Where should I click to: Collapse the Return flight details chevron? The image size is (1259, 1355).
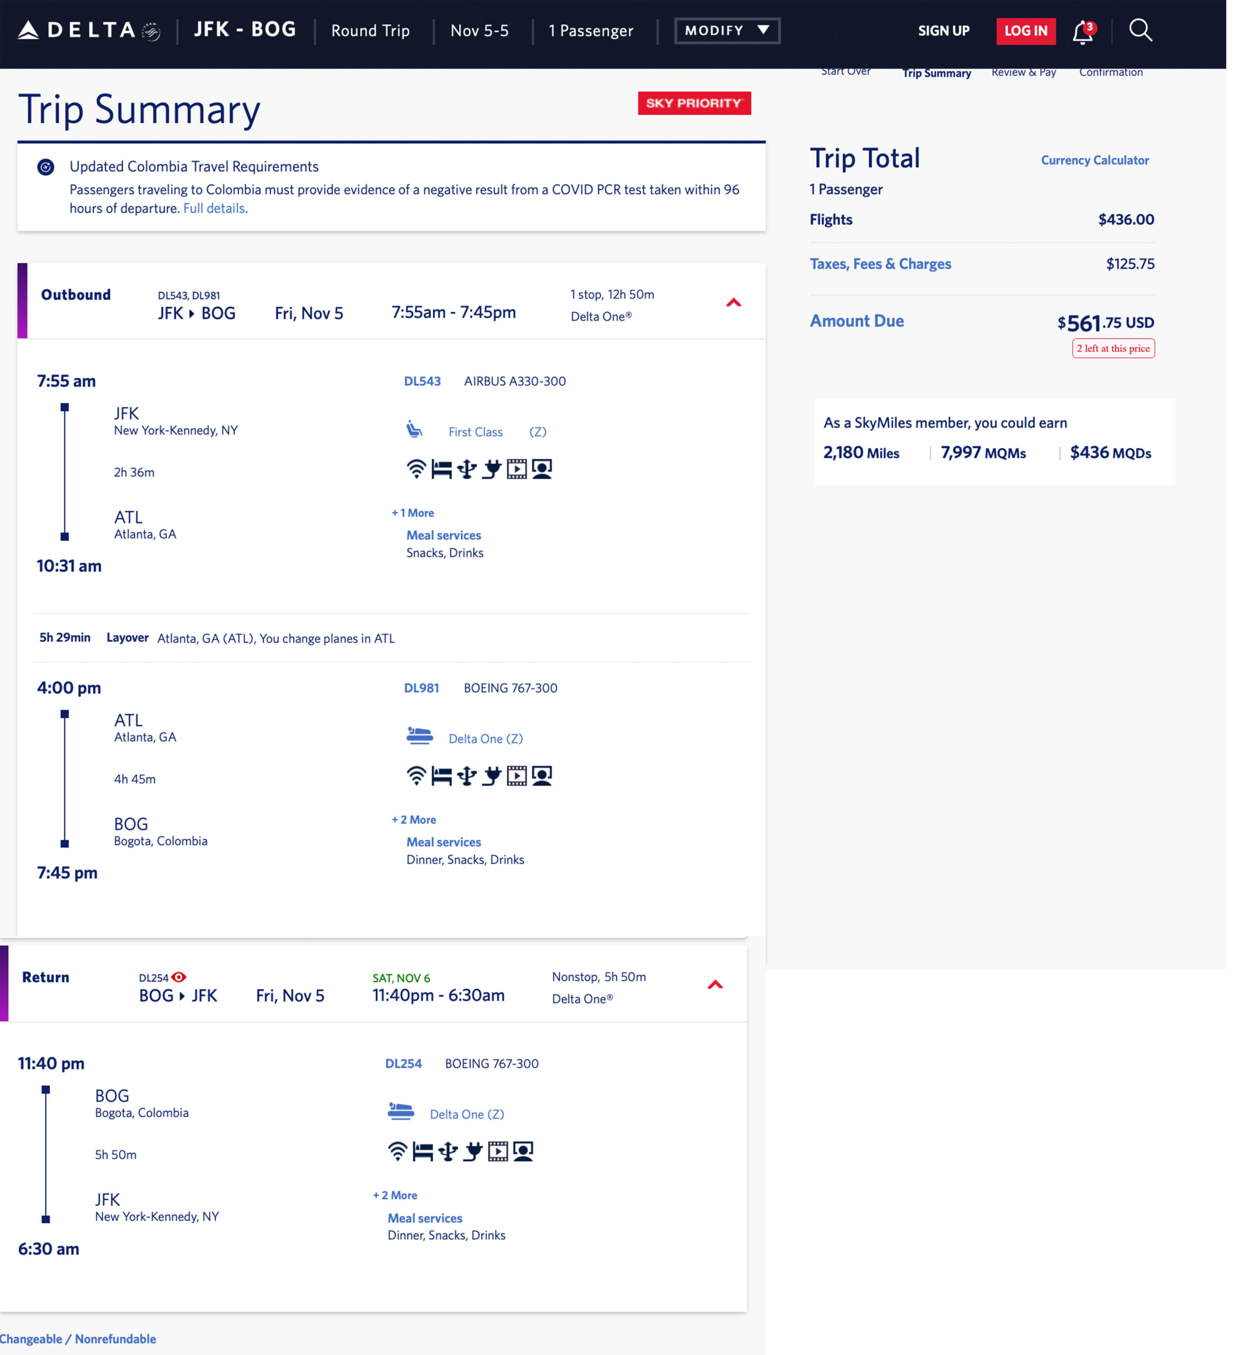716,984
